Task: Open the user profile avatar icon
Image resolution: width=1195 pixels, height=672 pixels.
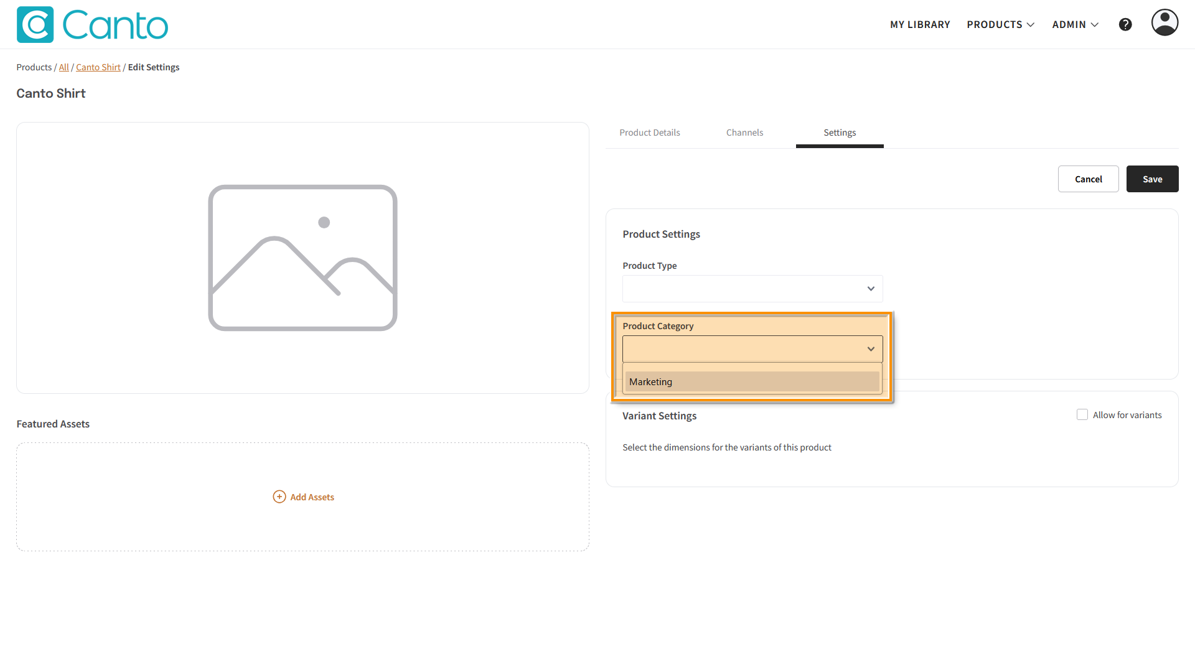Action: (1165, 23)
